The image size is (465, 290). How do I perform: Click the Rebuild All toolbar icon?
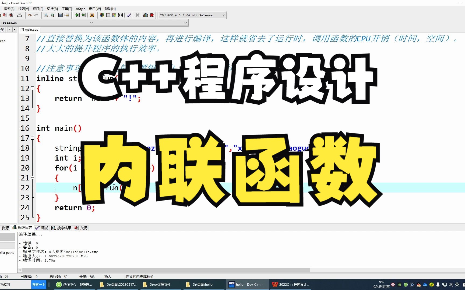121,15
